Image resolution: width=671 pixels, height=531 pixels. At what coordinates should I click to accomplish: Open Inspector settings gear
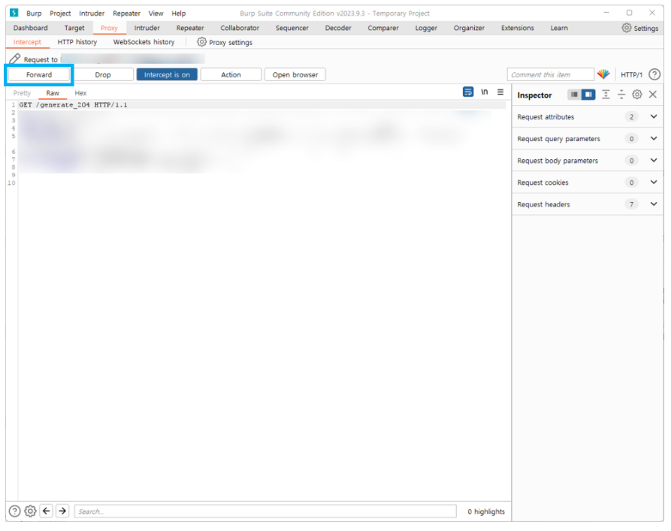[x=637, y=95]
